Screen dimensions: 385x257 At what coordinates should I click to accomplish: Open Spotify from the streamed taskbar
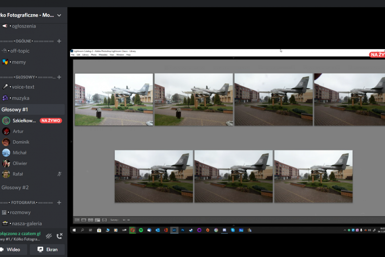coord(141,230)
